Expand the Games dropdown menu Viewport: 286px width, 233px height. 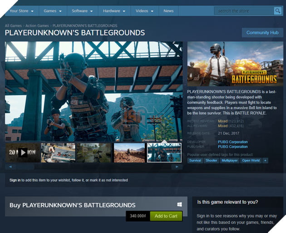[53, 11]
